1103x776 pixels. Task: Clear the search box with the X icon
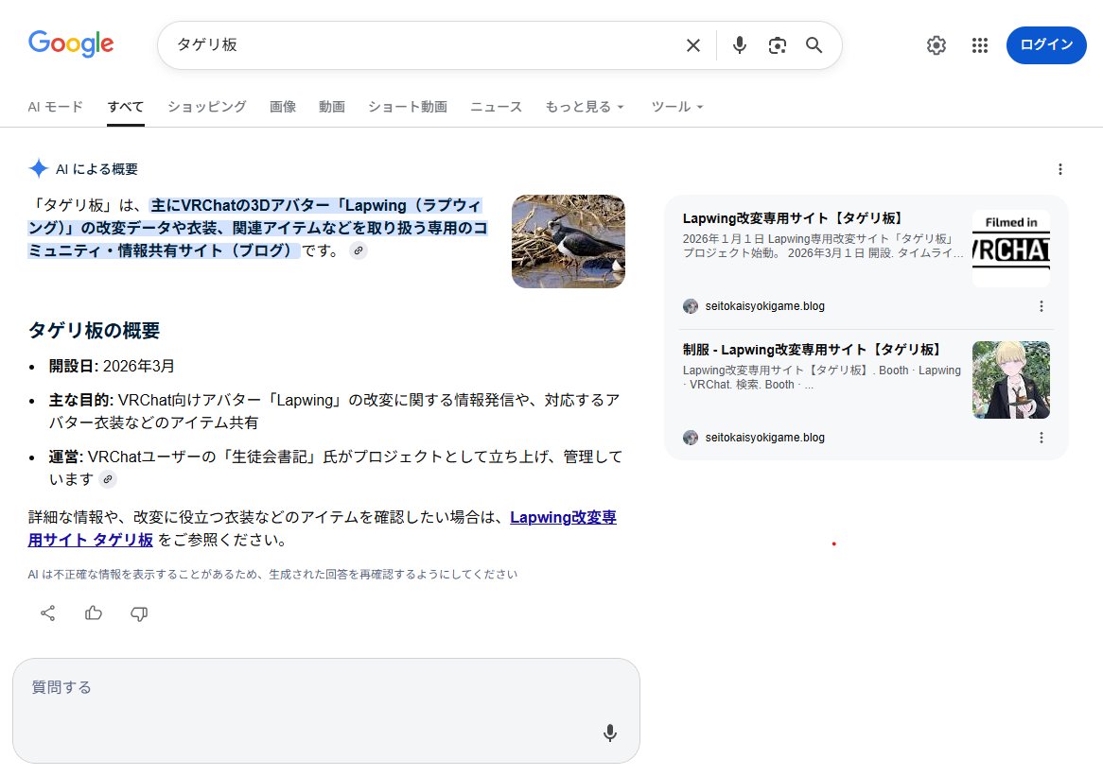tap(692, 45)
